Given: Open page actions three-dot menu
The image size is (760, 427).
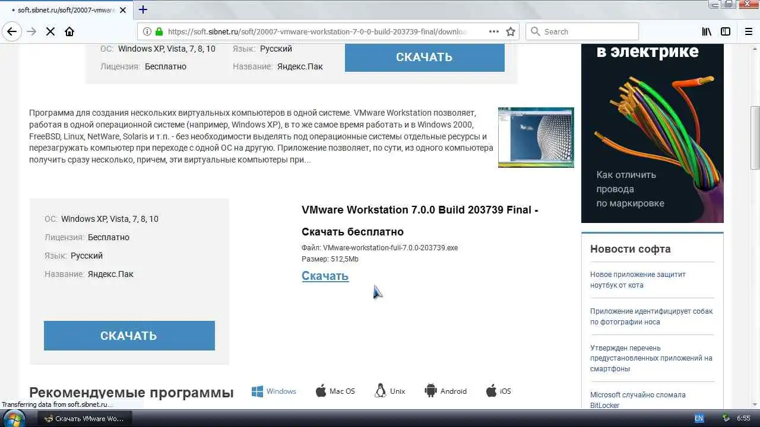Looking at the screenshot, I should click(x=494, y=31).
